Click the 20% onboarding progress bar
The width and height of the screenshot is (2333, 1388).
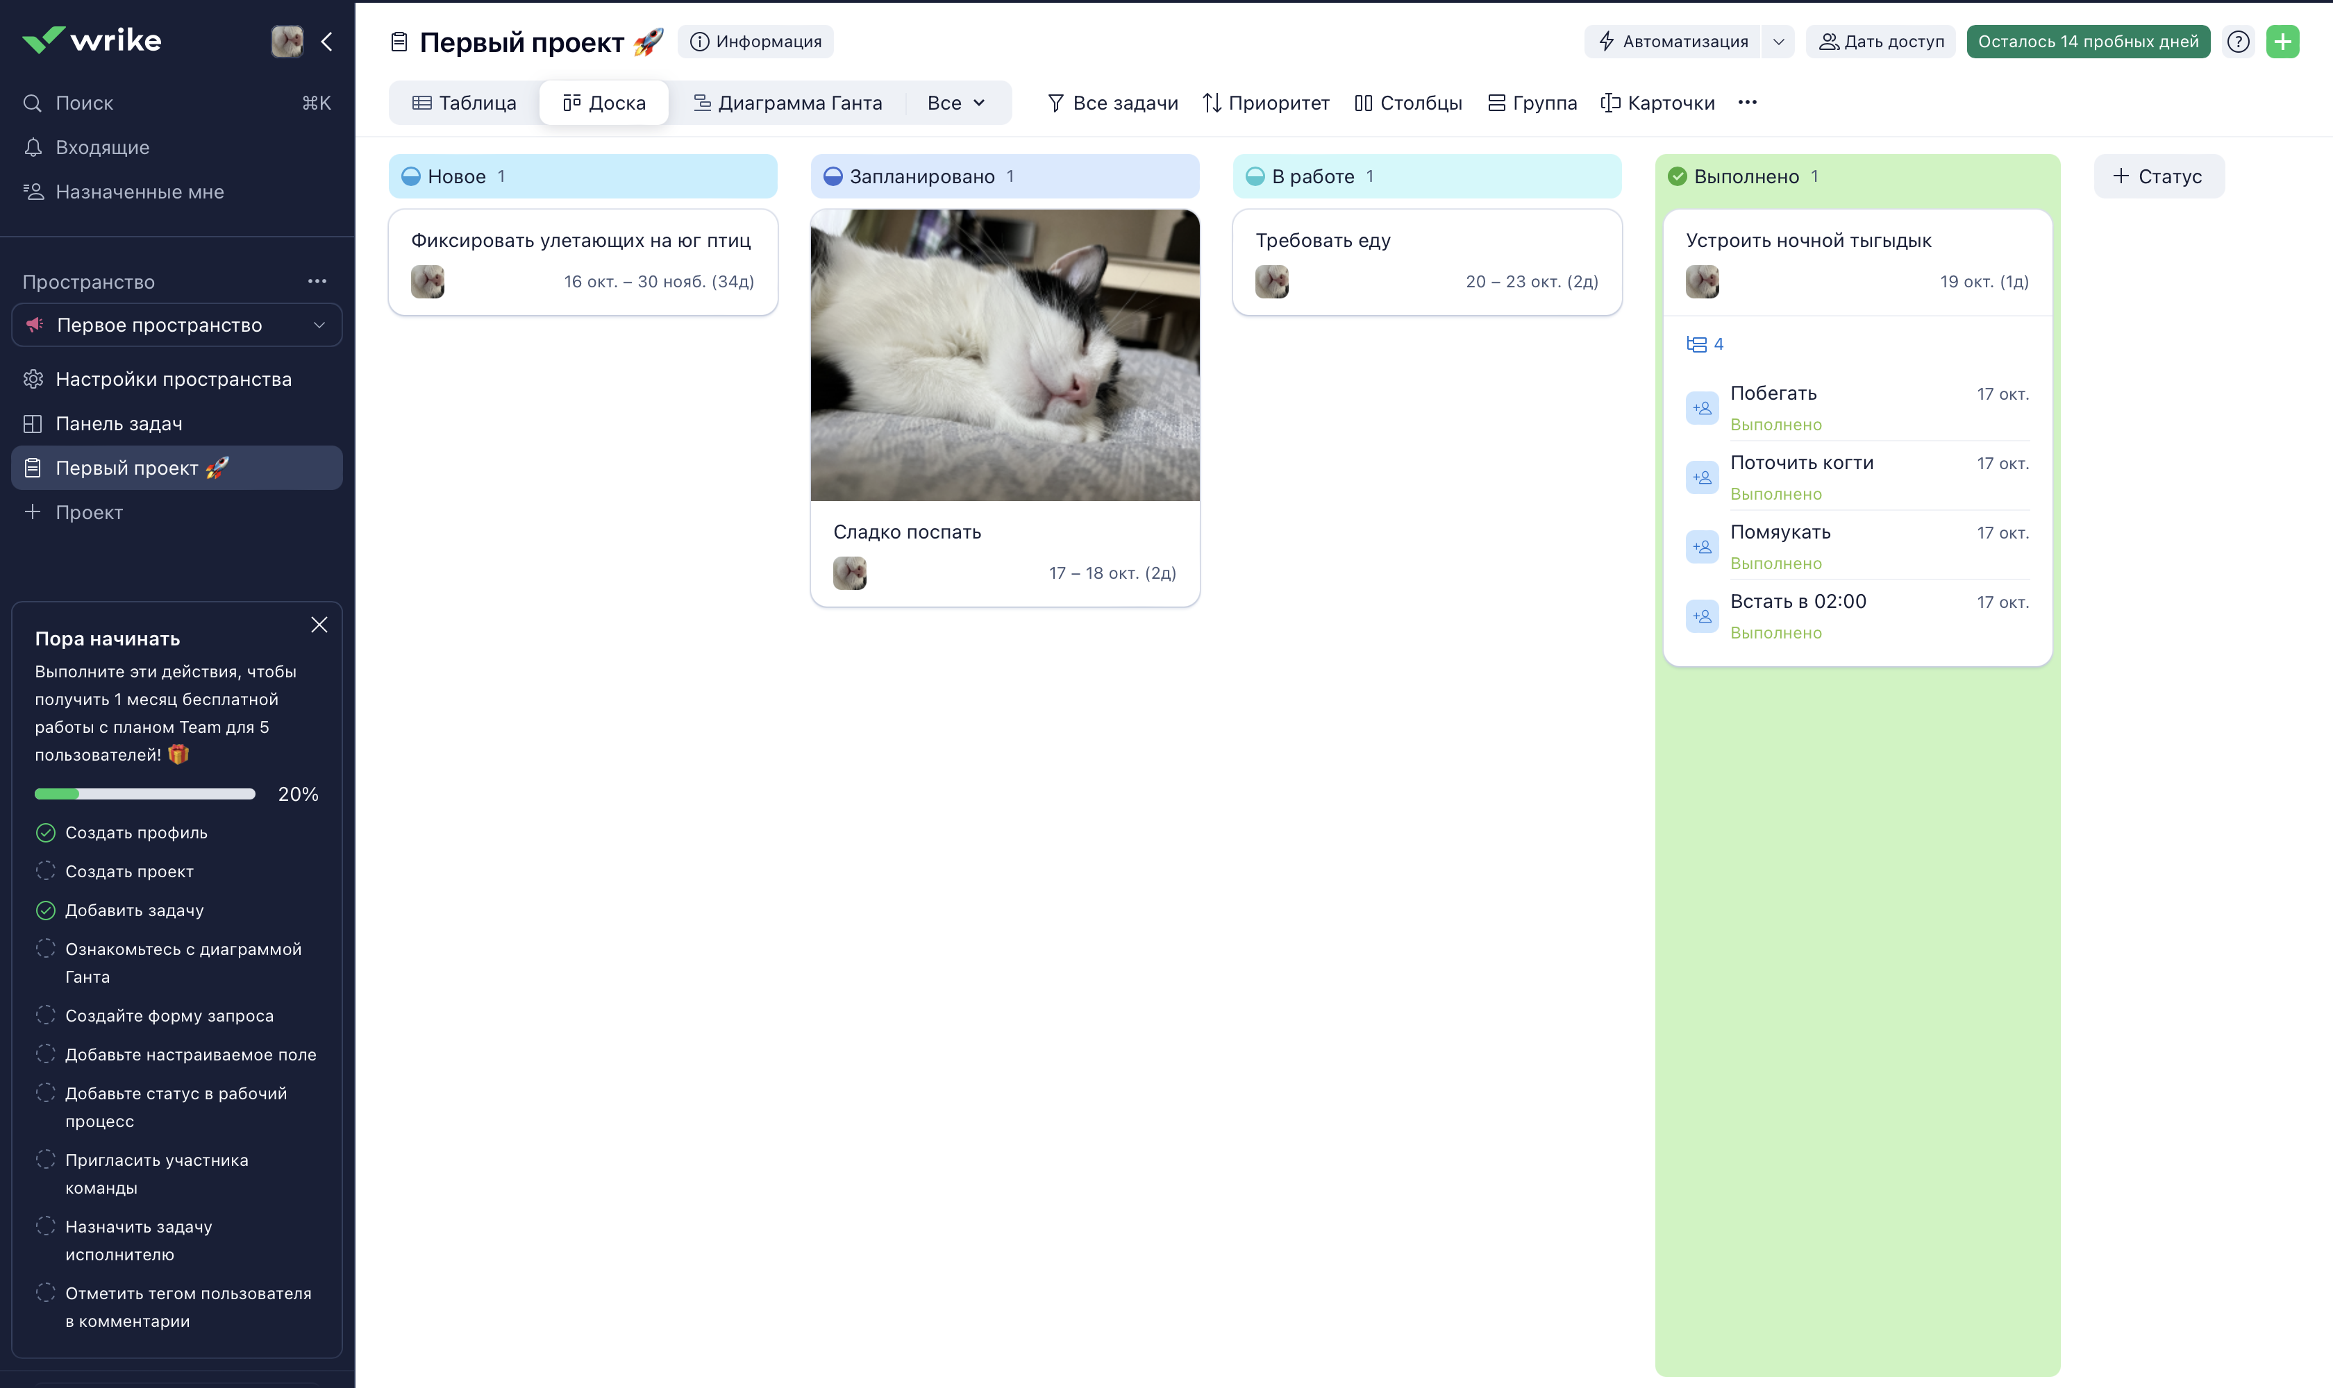click(x=145, y=794)
